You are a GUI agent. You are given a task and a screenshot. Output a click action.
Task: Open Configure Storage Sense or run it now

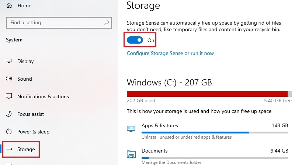tap(170, 53)
